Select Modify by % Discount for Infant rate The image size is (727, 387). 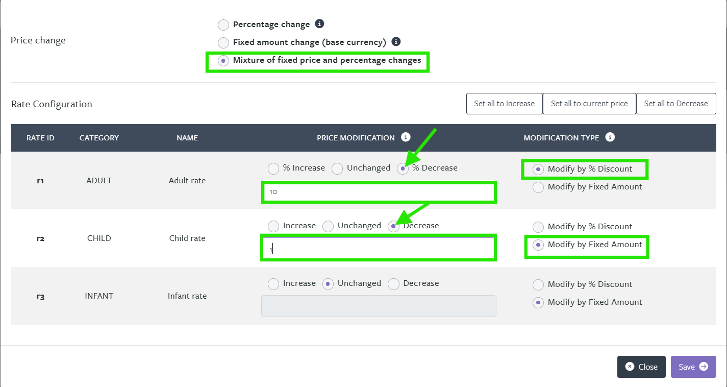coord(538,285)
